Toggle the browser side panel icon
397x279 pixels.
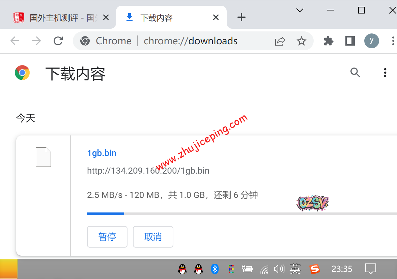[350, 41]
